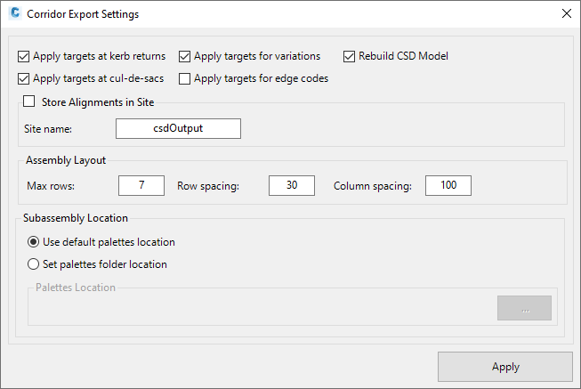Screen dimensions: 581x389
Task: Click the Set palettes folder location label
Action: pyautogui.click(x=105, y=264)
